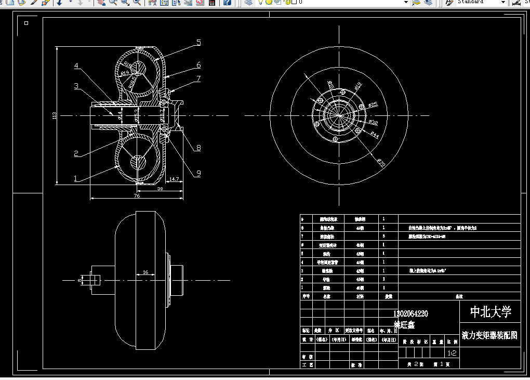
Task: Open the Tool Palettes window icon
Action: 176,3
